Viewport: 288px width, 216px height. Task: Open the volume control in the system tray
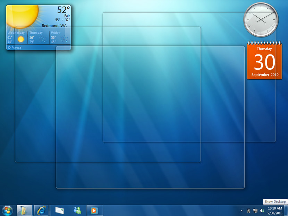click(262, 210)
